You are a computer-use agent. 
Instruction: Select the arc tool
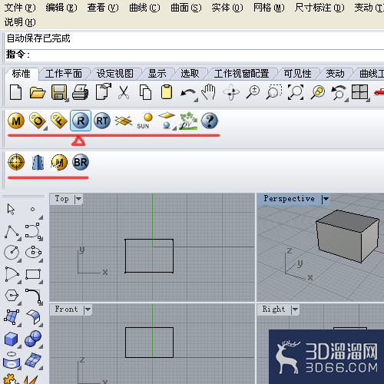pos(12,274)
